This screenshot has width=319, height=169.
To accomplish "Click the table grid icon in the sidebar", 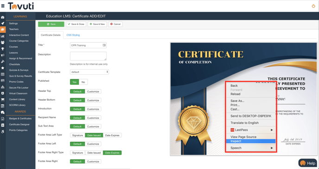I will pos(3,74).
